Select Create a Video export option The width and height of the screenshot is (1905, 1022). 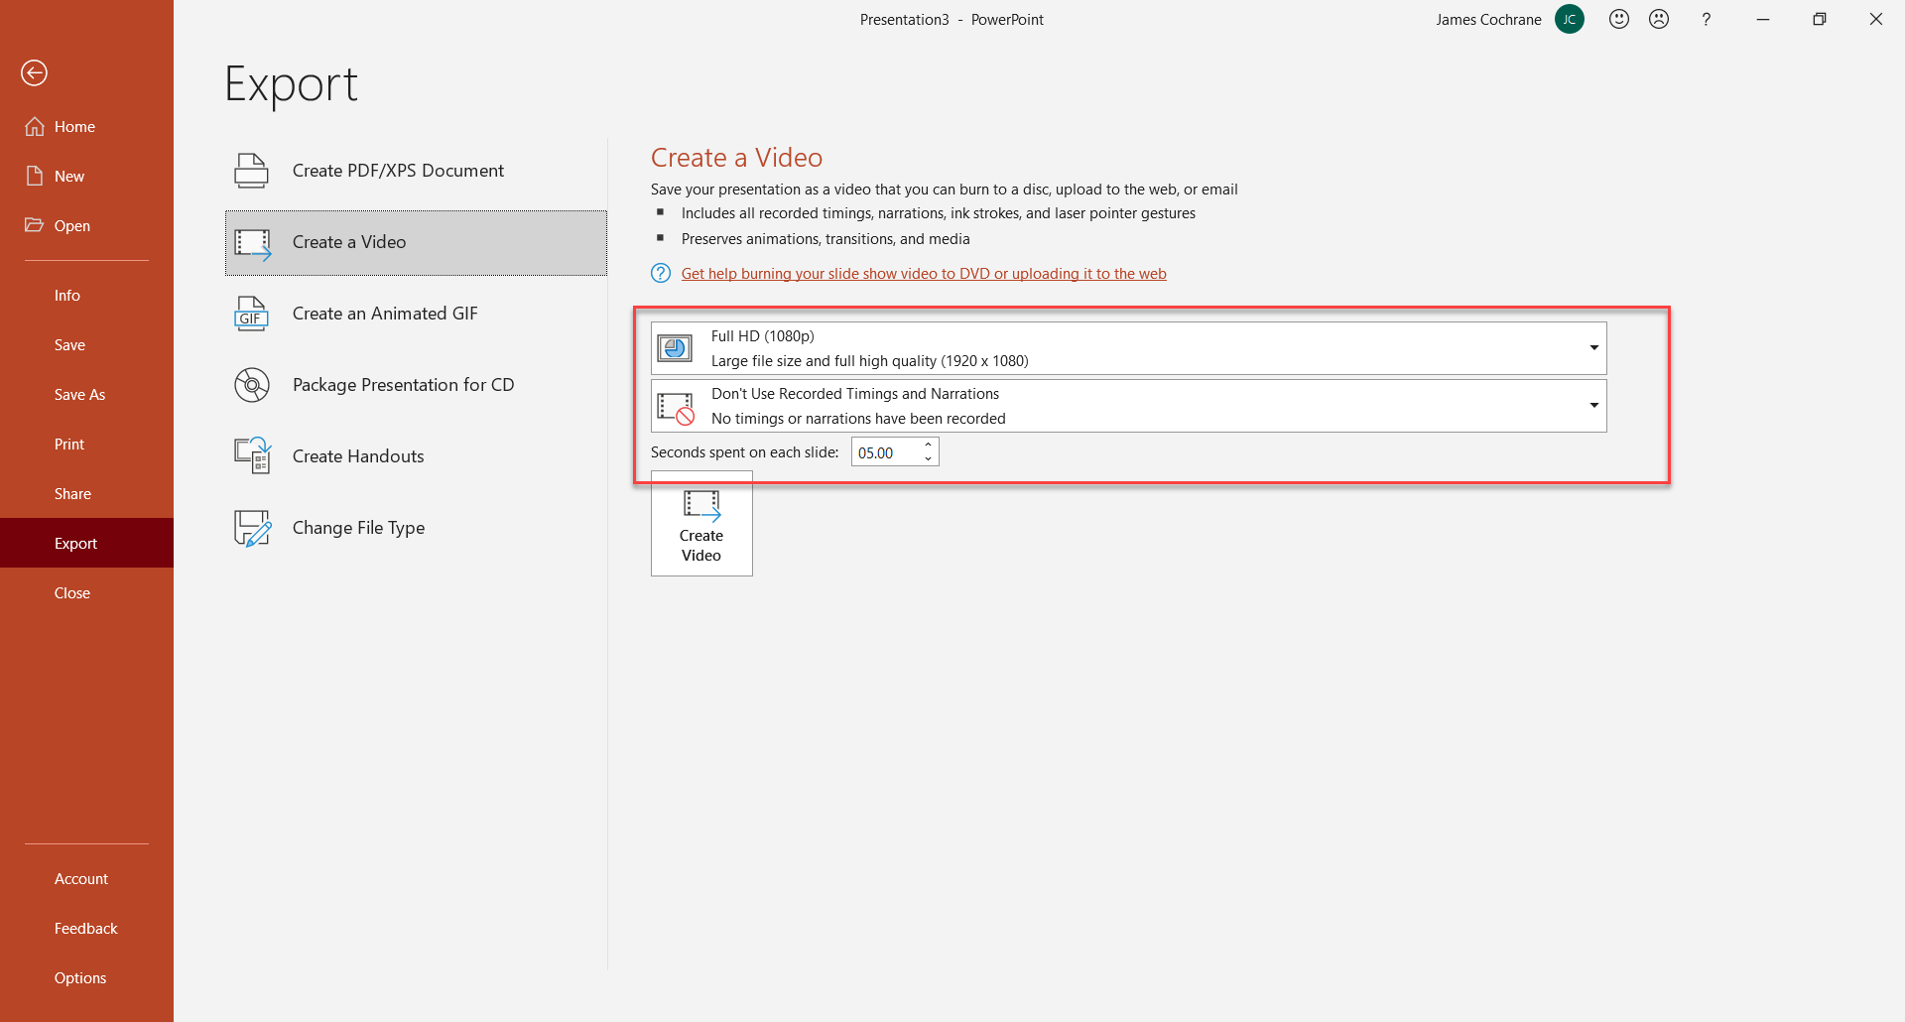(416, 242)
